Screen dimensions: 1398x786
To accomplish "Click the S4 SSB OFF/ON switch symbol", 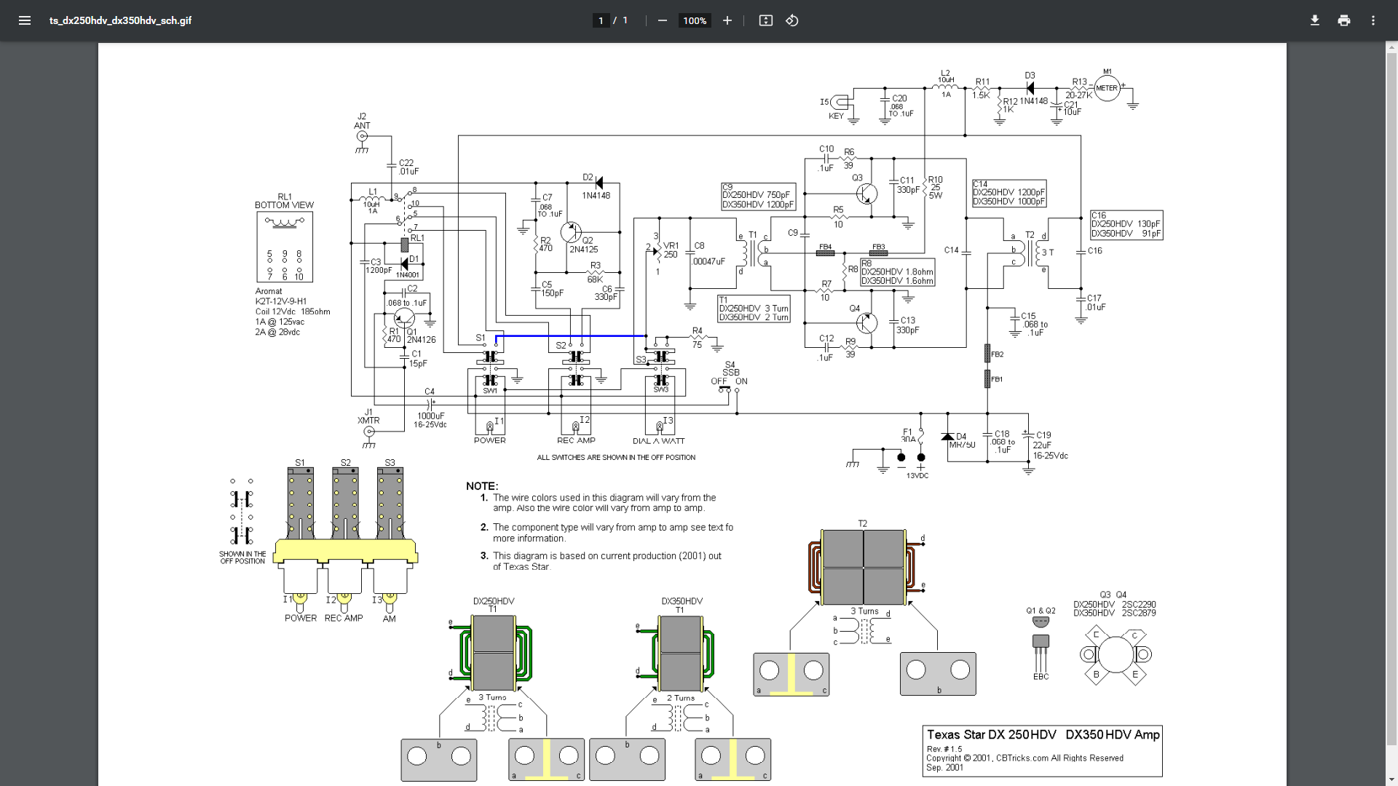I will (x=729, y=389).
